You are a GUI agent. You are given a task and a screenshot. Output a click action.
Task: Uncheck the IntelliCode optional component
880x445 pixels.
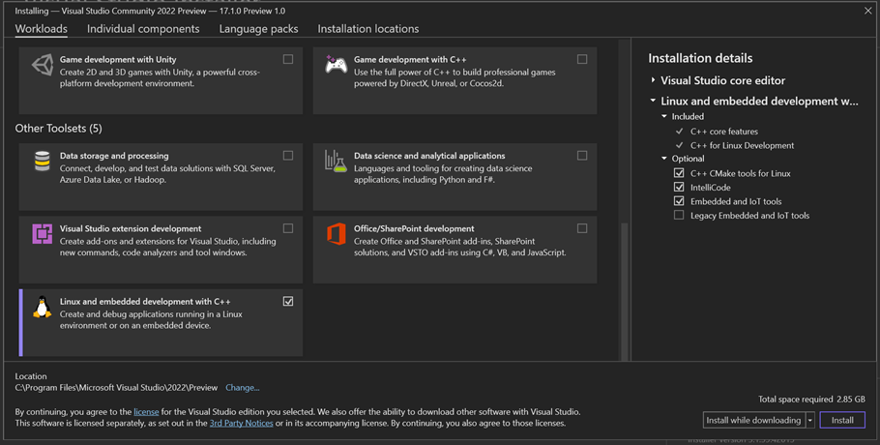[679, 188]
